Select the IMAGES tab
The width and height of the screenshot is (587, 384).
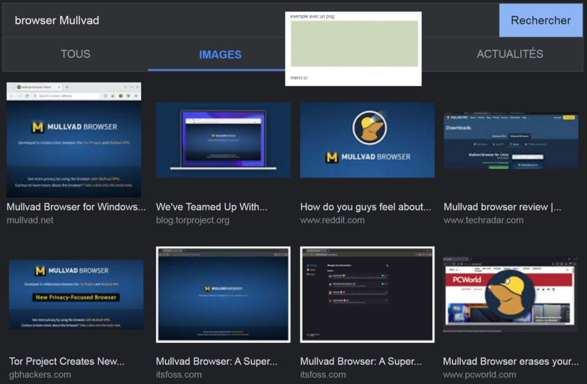(x=220, y=55)
